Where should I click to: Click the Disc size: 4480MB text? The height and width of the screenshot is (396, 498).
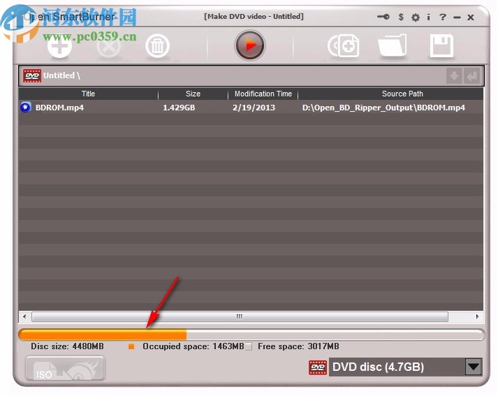67,346
